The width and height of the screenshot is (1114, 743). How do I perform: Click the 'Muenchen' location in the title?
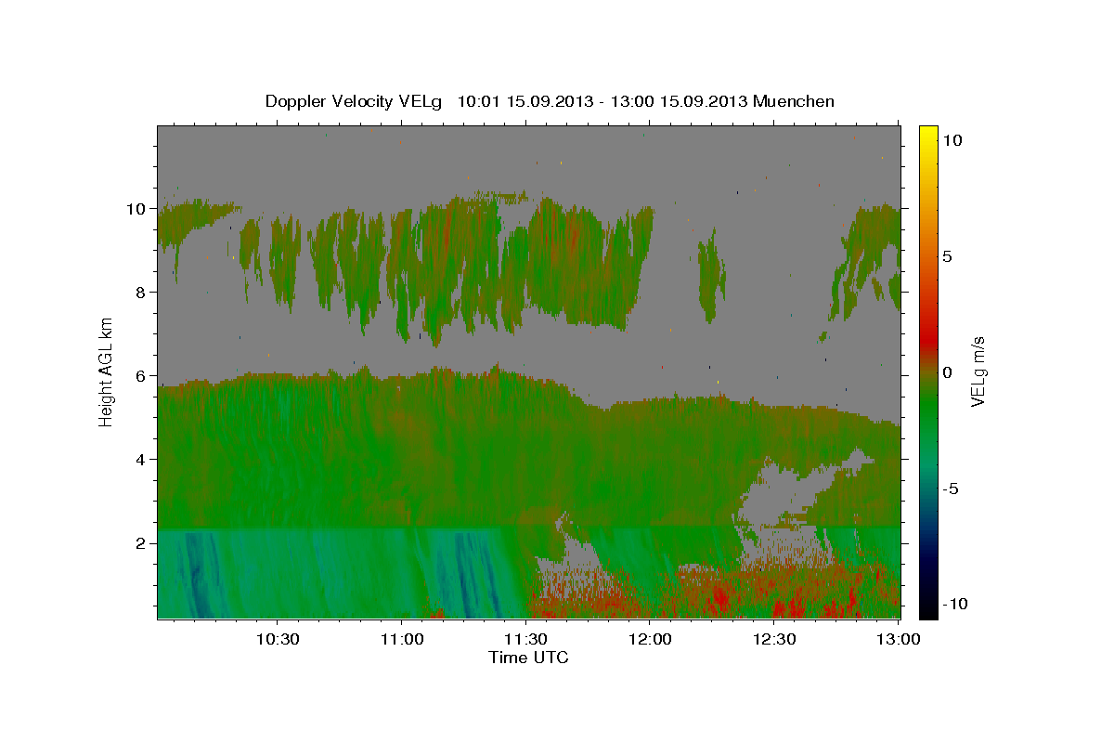tap(794, 101)
